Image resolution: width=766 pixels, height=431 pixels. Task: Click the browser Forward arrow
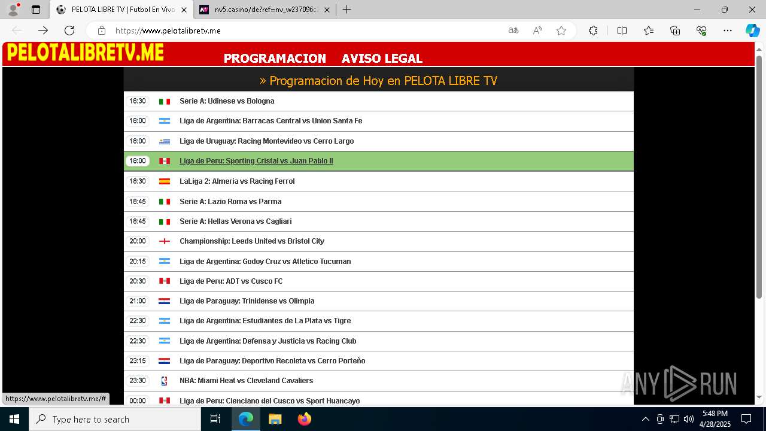point(43,31)
